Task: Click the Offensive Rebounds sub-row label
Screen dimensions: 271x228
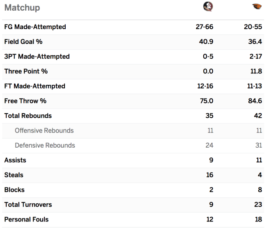Action: (44, 130)
